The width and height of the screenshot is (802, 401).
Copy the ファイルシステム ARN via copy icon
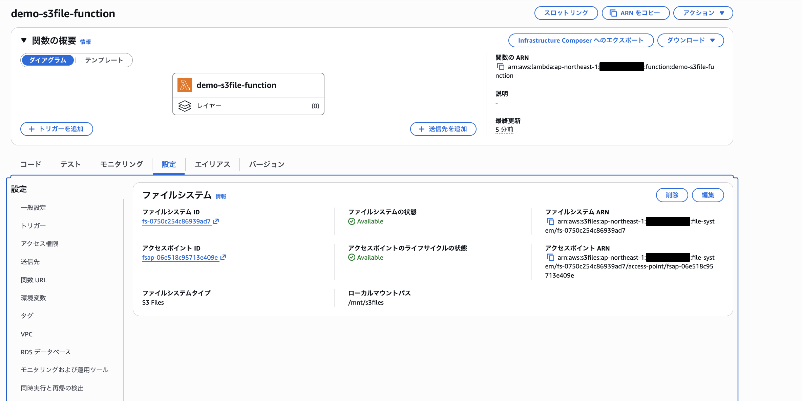pyautogui.click(x=550, y=221)
